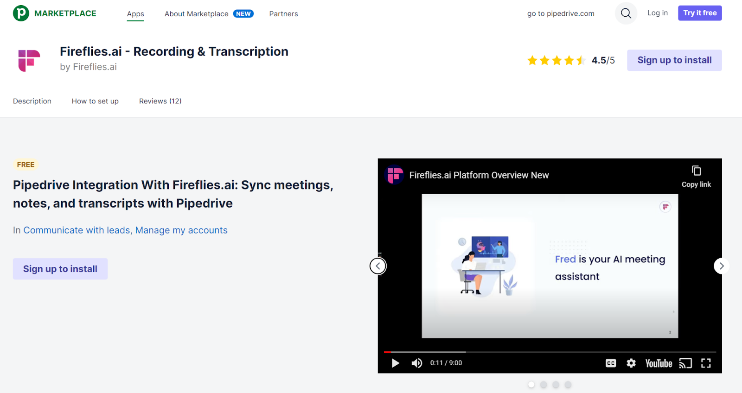742x393 pixels.
Task: Click the Try it free button
Action: pos(699,13)
